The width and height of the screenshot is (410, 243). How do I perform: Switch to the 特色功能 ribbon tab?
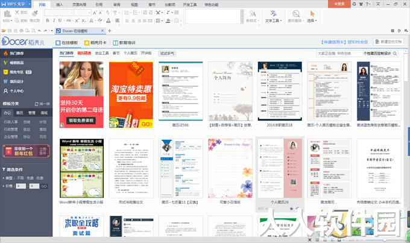pyautogui.click(x=211, y=5)
